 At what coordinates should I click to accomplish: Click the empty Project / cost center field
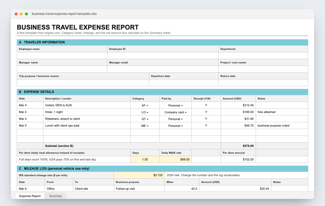point(263,69)
